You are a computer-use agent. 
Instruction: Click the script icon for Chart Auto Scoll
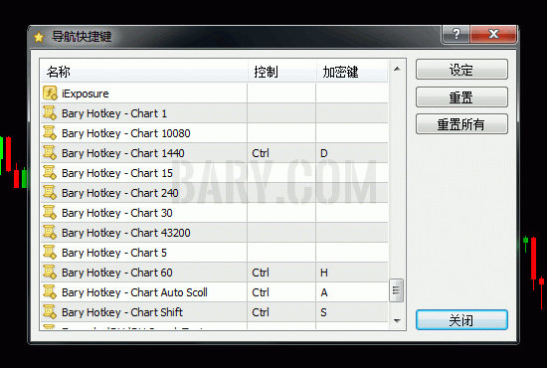(50, 292)
